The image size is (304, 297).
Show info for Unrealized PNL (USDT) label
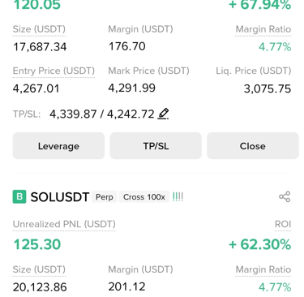pos(64,224)
